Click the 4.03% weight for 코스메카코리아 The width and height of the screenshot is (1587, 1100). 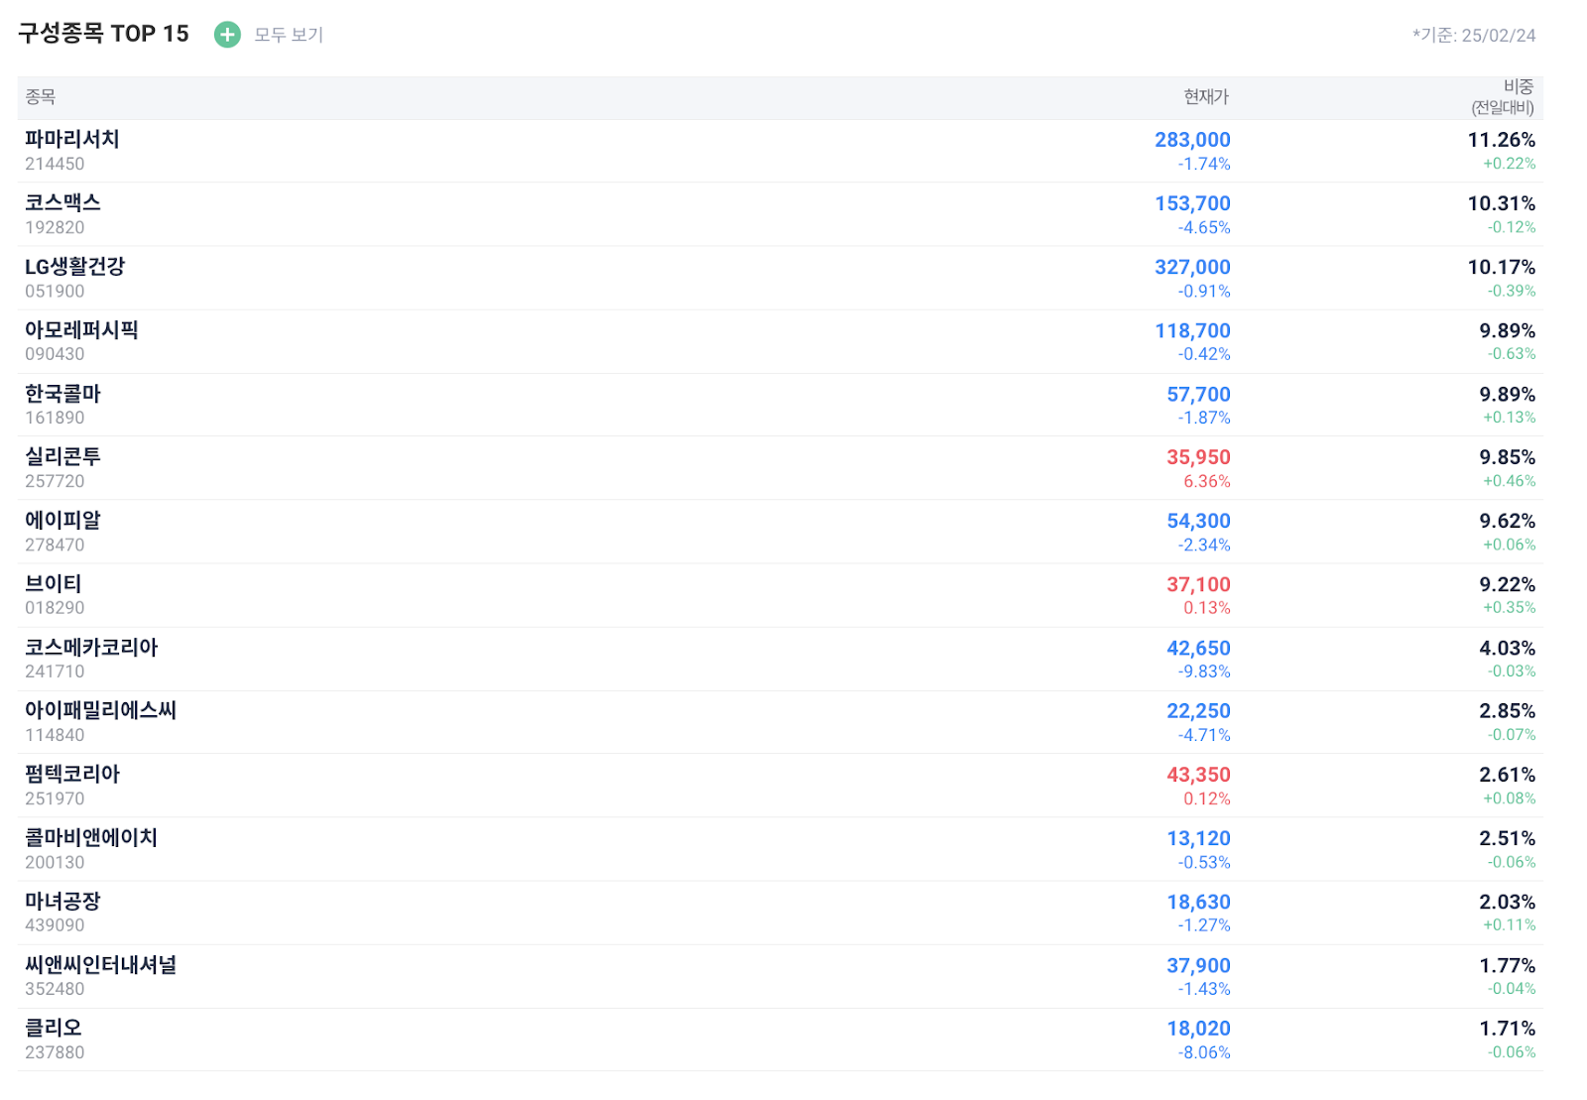(x=1508, y=648)
